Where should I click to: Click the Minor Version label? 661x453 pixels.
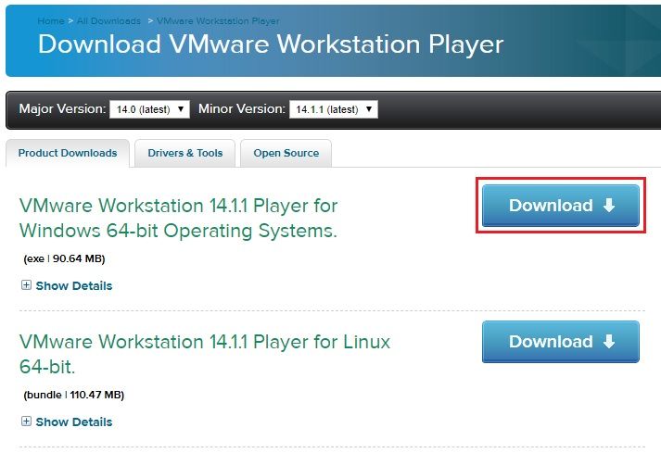pos(242,109)
